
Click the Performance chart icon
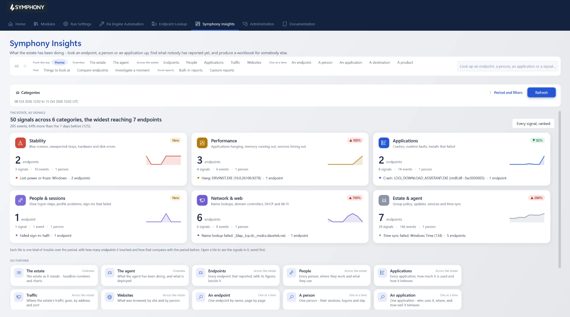(x=202, y=143)
